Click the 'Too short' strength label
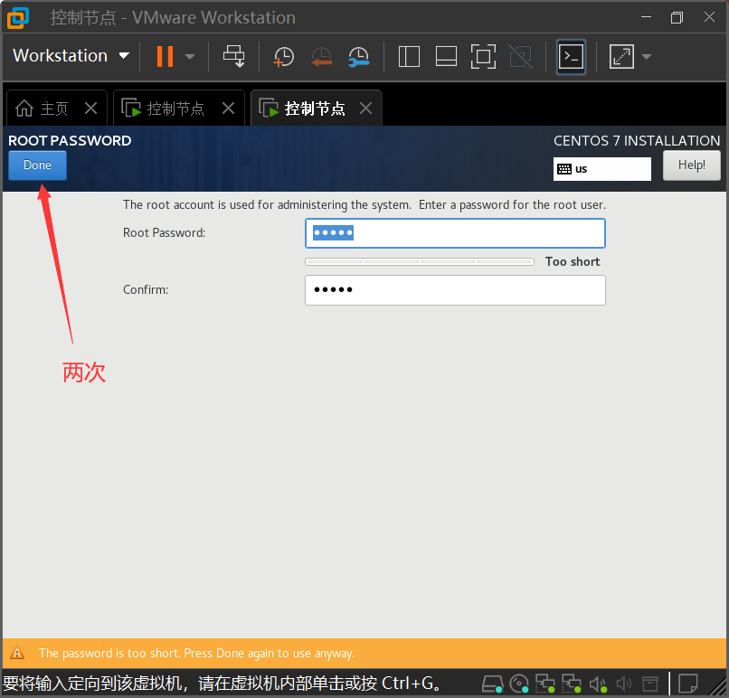The width and height of the screenshot is (729, 698). 573,261
